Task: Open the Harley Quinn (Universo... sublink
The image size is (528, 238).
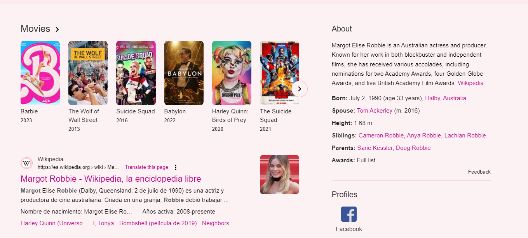Action: [x=54, y=223]
